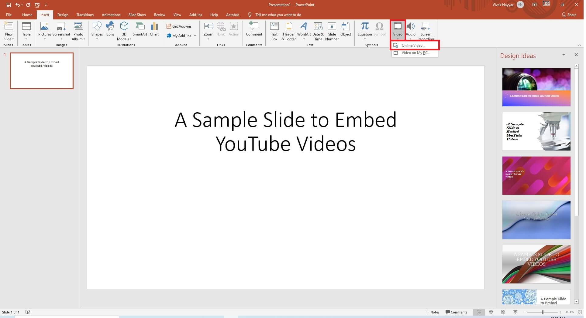Click zoom out minus button
The image size is (586, 318).
525,312
